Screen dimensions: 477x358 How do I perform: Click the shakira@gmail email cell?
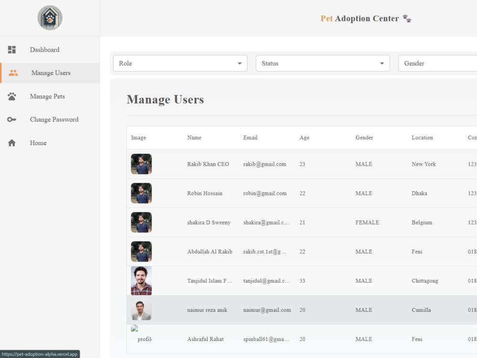coord(267,222)
